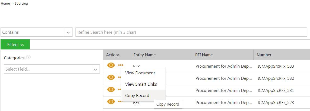Click the eye icon for ICMAppSrcRFx_523
The image size is (310, 111).
111,102
